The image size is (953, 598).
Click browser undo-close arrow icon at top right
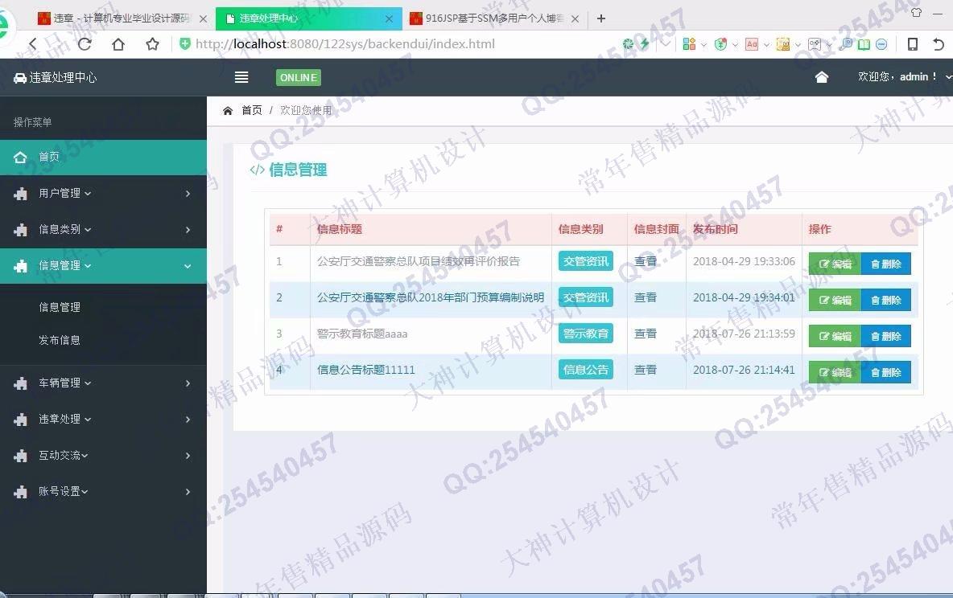[939, 43]
